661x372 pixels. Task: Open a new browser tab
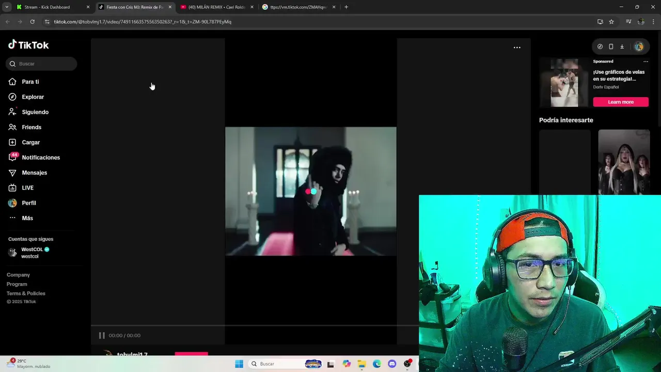tap(346, 7)
